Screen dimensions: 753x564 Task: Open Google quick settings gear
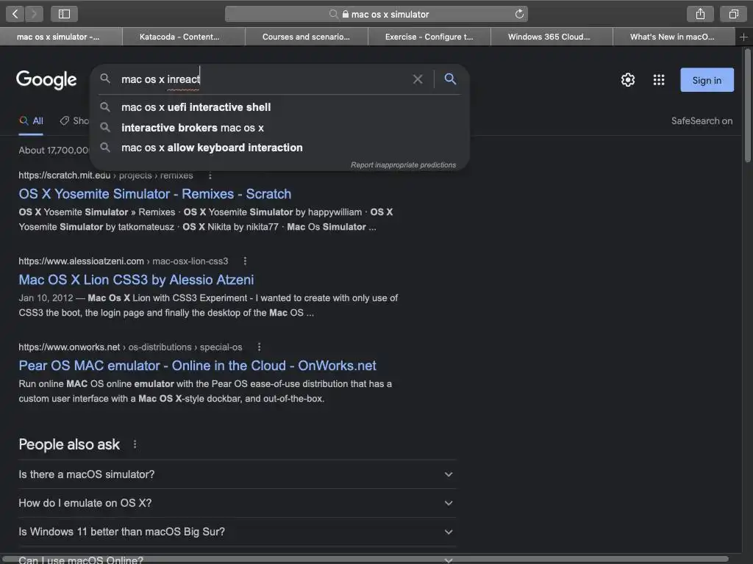628,79
